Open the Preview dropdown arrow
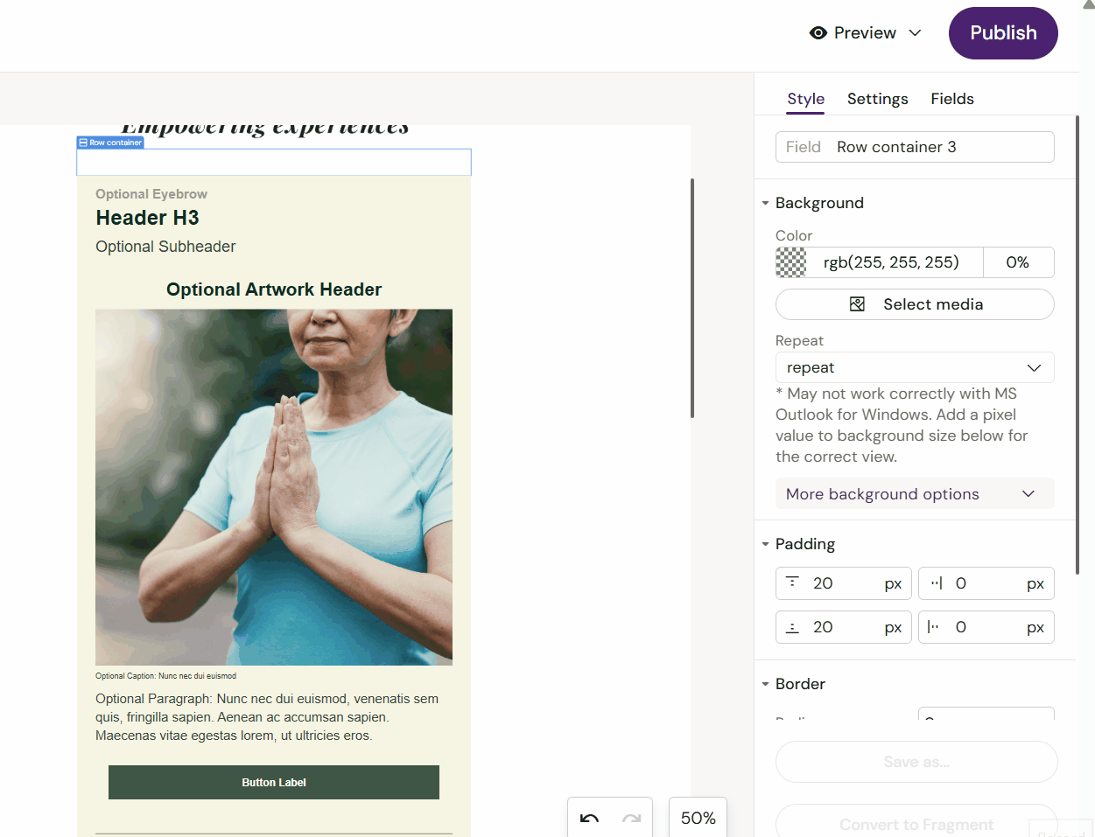The width and height of the screenshot is (1095, 837). click(x=915, y=33)
